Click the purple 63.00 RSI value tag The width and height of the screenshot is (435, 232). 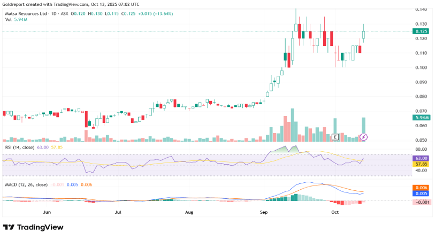(x=421, y=158)
